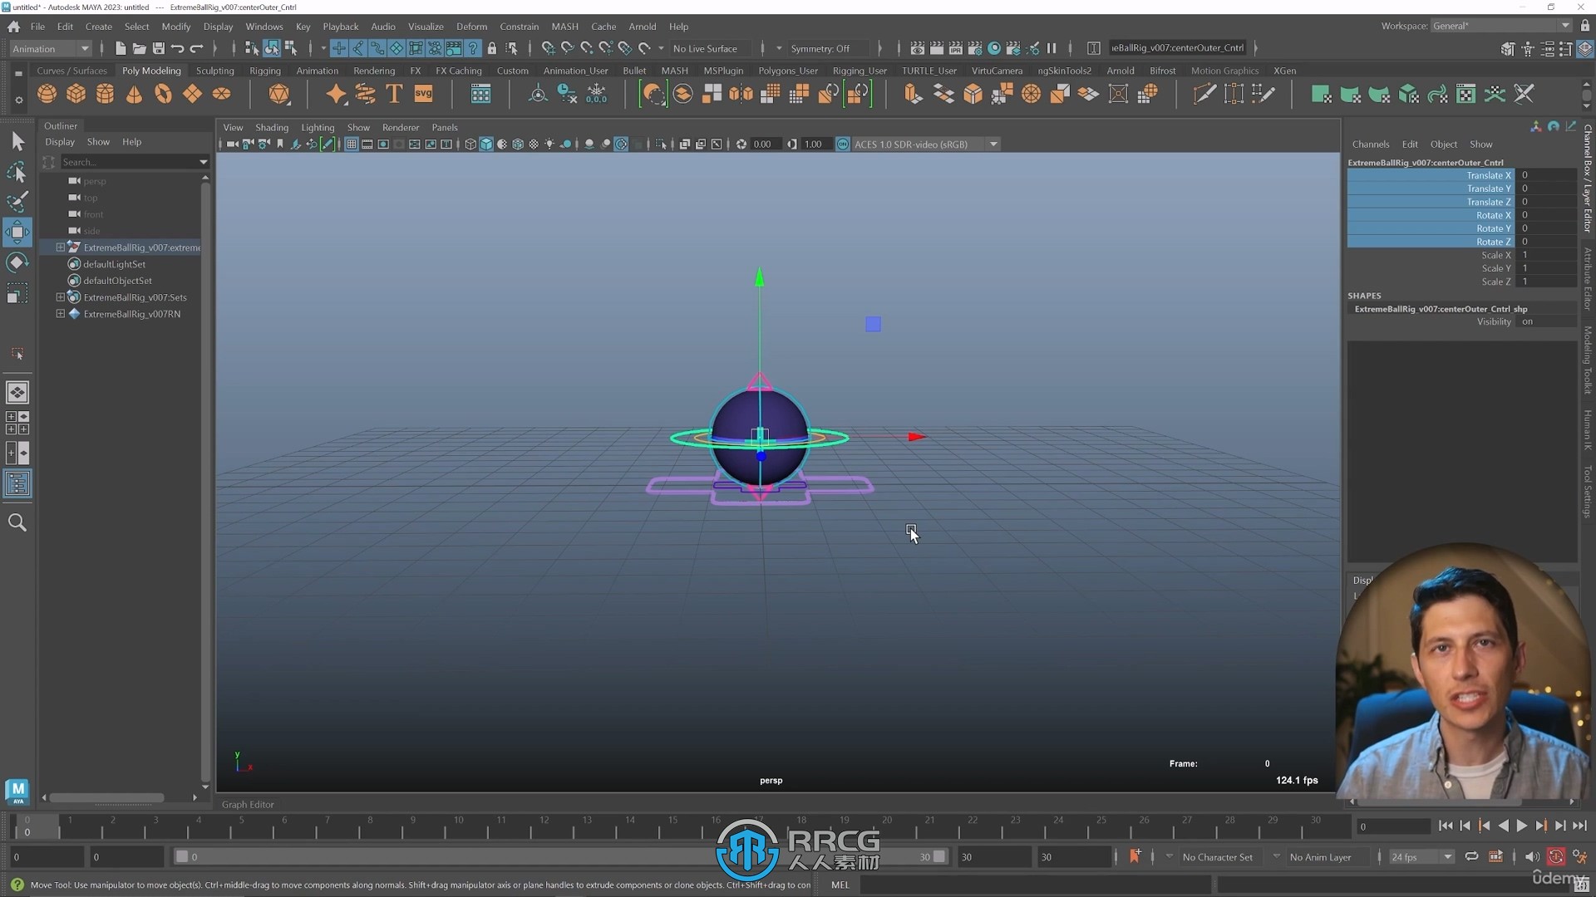Expand the ExtremeBallRig_v007RN reference node
The image size is (1596, 897).
click(60, 314)
